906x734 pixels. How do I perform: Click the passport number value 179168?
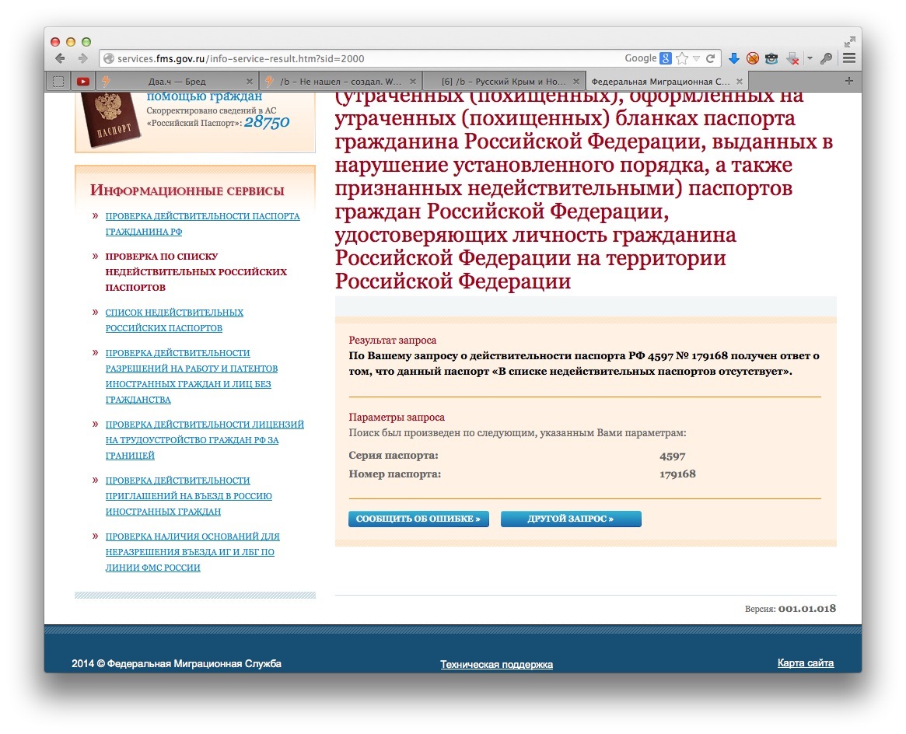pyautogui.click(x=677, y=474)
